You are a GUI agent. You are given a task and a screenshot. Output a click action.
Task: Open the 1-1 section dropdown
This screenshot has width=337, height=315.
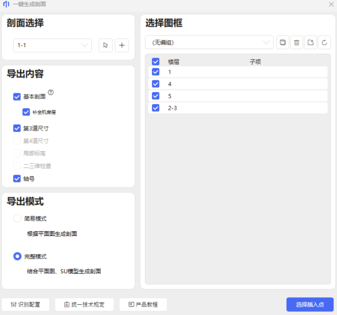click(x=53, y=45)
